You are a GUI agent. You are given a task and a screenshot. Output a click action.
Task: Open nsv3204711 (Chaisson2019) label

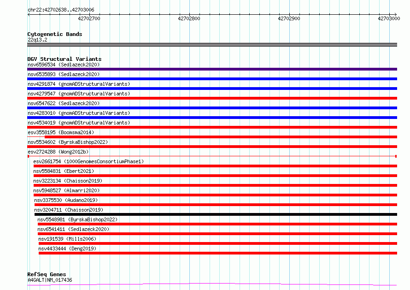point(69,210)
